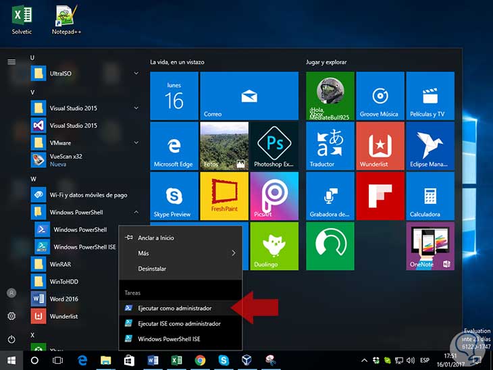Jump to letter W section header
493x370 pixels.
(33, 179)
